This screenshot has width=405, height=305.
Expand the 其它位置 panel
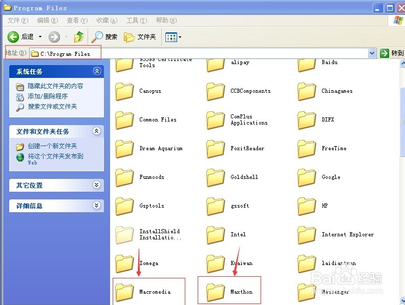click(97, 185)
